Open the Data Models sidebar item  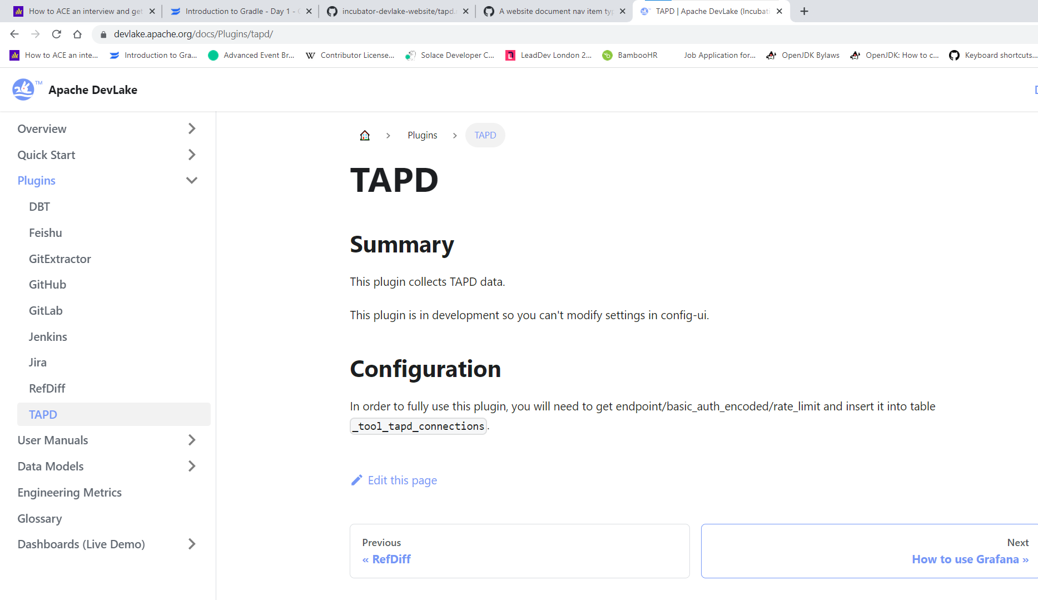coord(51,466)
